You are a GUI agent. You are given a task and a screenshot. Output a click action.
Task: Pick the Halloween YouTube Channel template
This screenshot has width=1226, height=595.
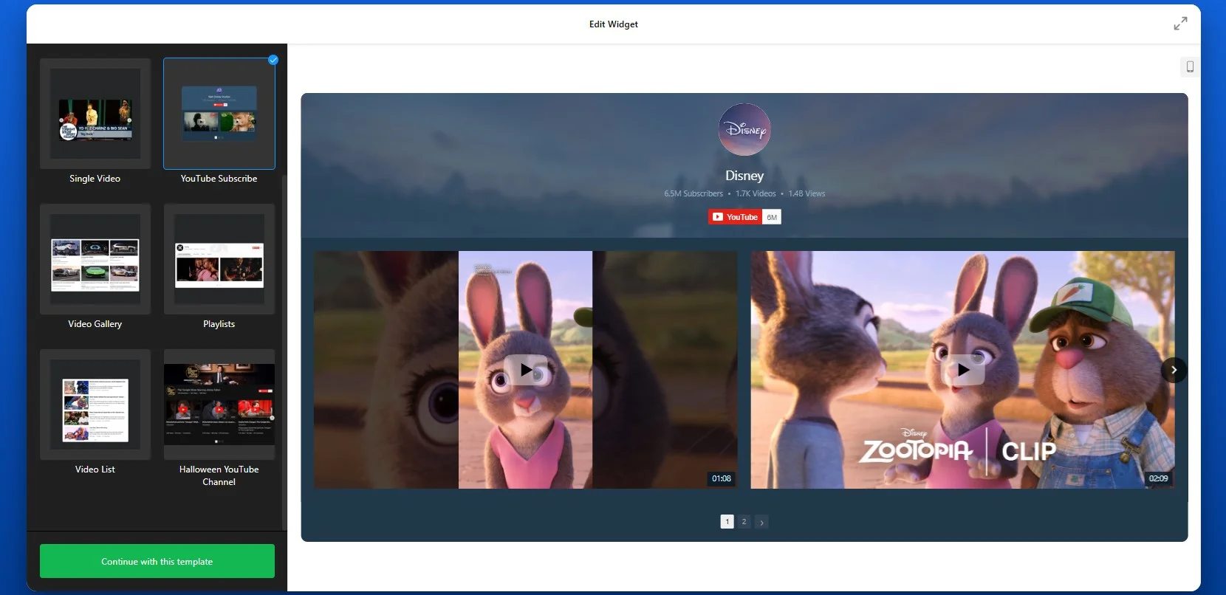pos(219,405)
